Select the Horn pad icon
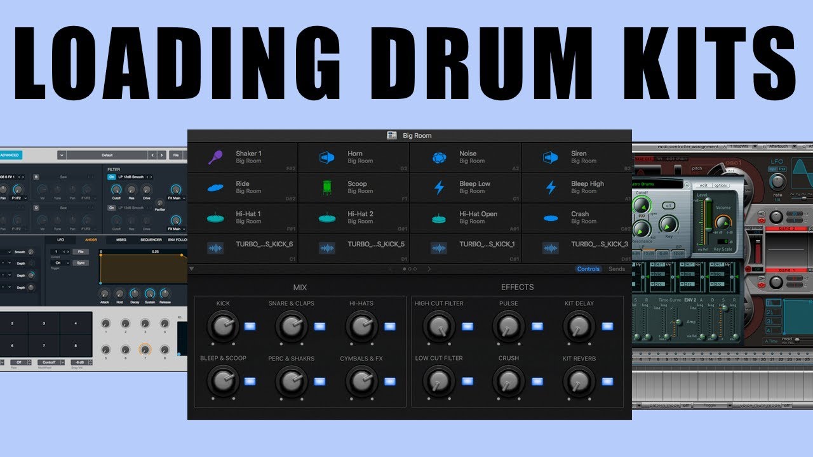The image size is (813, 457). point(326,157)
